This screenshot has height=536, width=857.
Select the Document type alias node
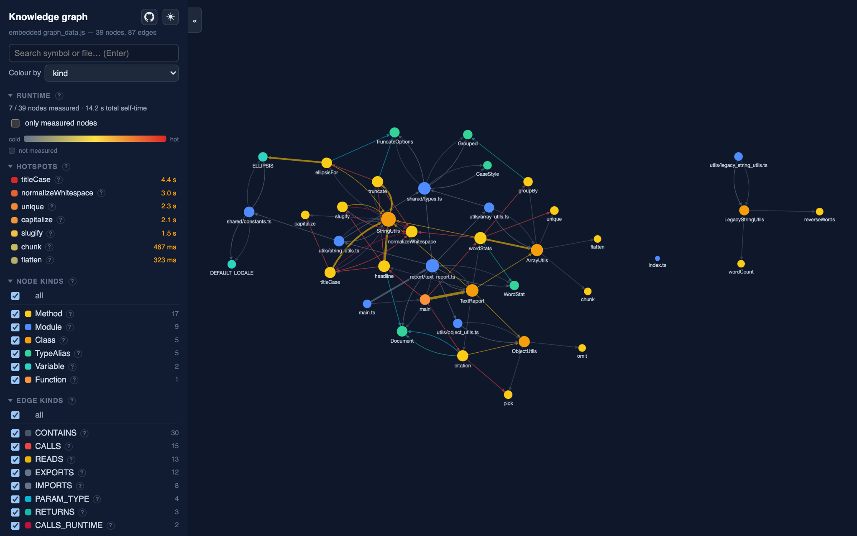pyautogui.click(x=402, y=331)
